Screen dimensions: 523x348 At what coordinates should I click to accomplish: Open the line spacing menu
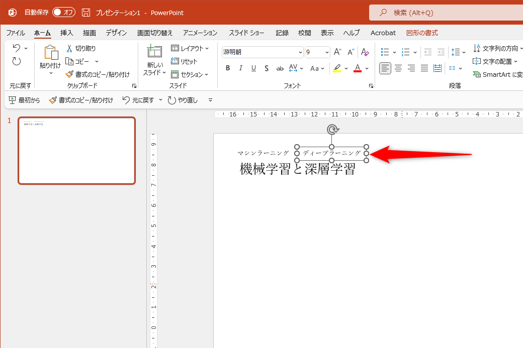tap(458, 52)
